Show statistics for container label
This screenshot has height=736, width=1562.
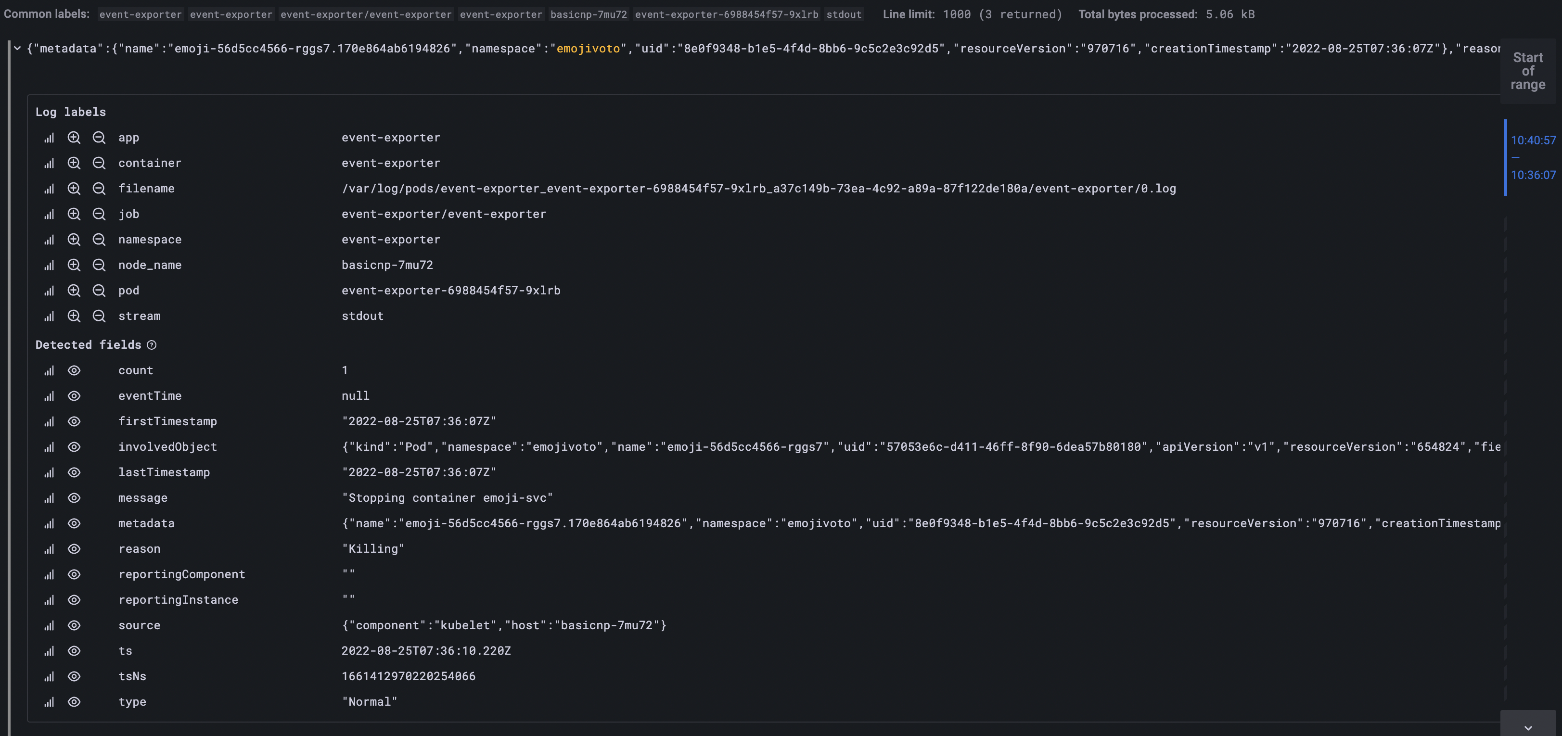[49, 163]
